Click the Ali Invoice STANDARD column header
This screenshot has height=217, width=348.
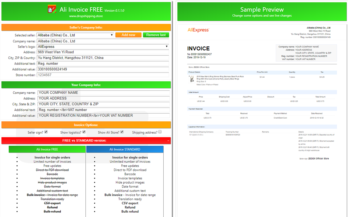pyautogui.click(x=125, y=149)
